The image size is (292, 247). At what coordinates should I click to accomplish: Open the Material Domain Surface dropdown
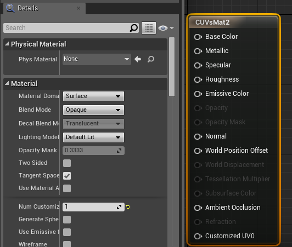pos(93,96)
